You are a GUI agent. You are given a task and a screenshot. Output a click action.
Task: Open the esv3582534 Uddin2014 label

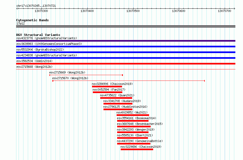point(34,61)
